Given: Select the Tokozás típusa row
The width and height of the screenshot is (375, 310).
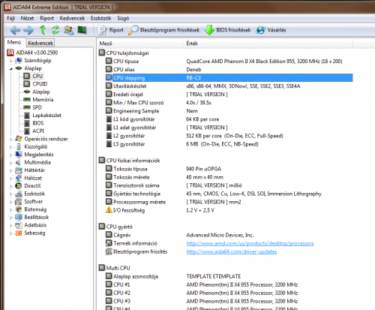Looking at the screenshot, I should click(229, 169).
